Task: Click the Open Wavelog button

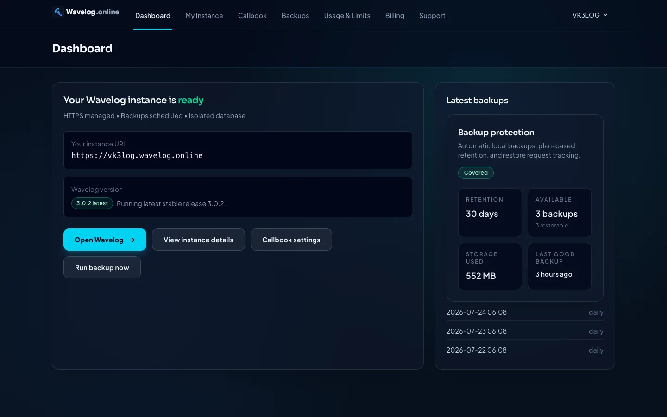Action: tap(105, 240)
